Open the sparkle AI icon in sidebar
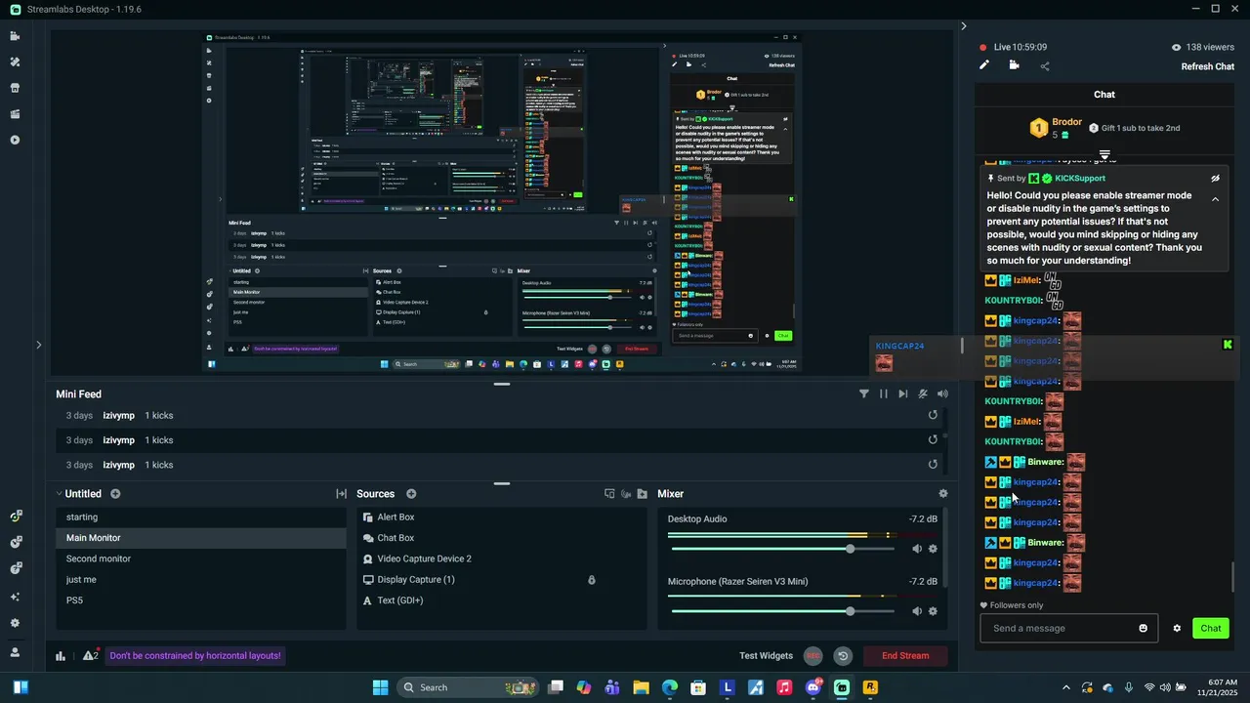The image size is (1250, 703). tap(15, 597)
